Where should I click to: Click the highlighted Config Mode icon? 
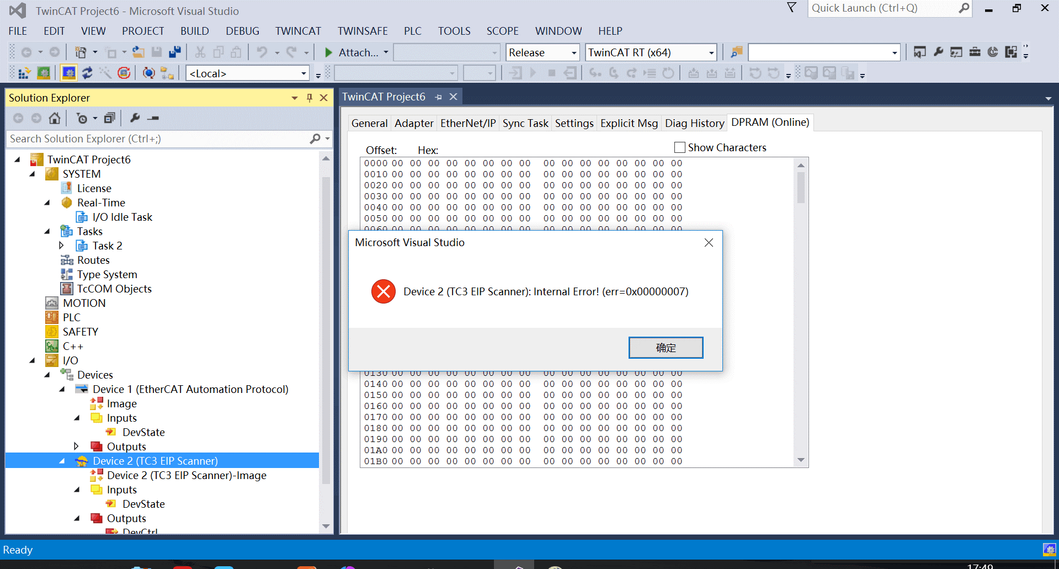68,73
